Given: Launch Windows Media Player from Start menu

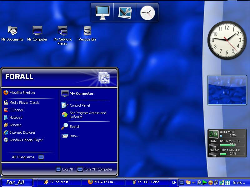Looking at the screenshot, I should (23, 140).
